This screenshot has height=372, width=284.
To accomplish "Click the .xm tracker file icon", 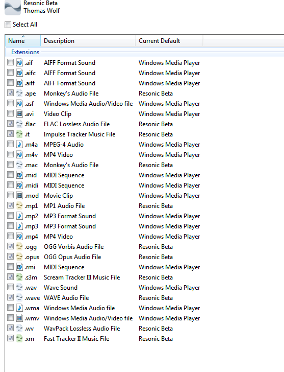I will [x=19, y=338].
